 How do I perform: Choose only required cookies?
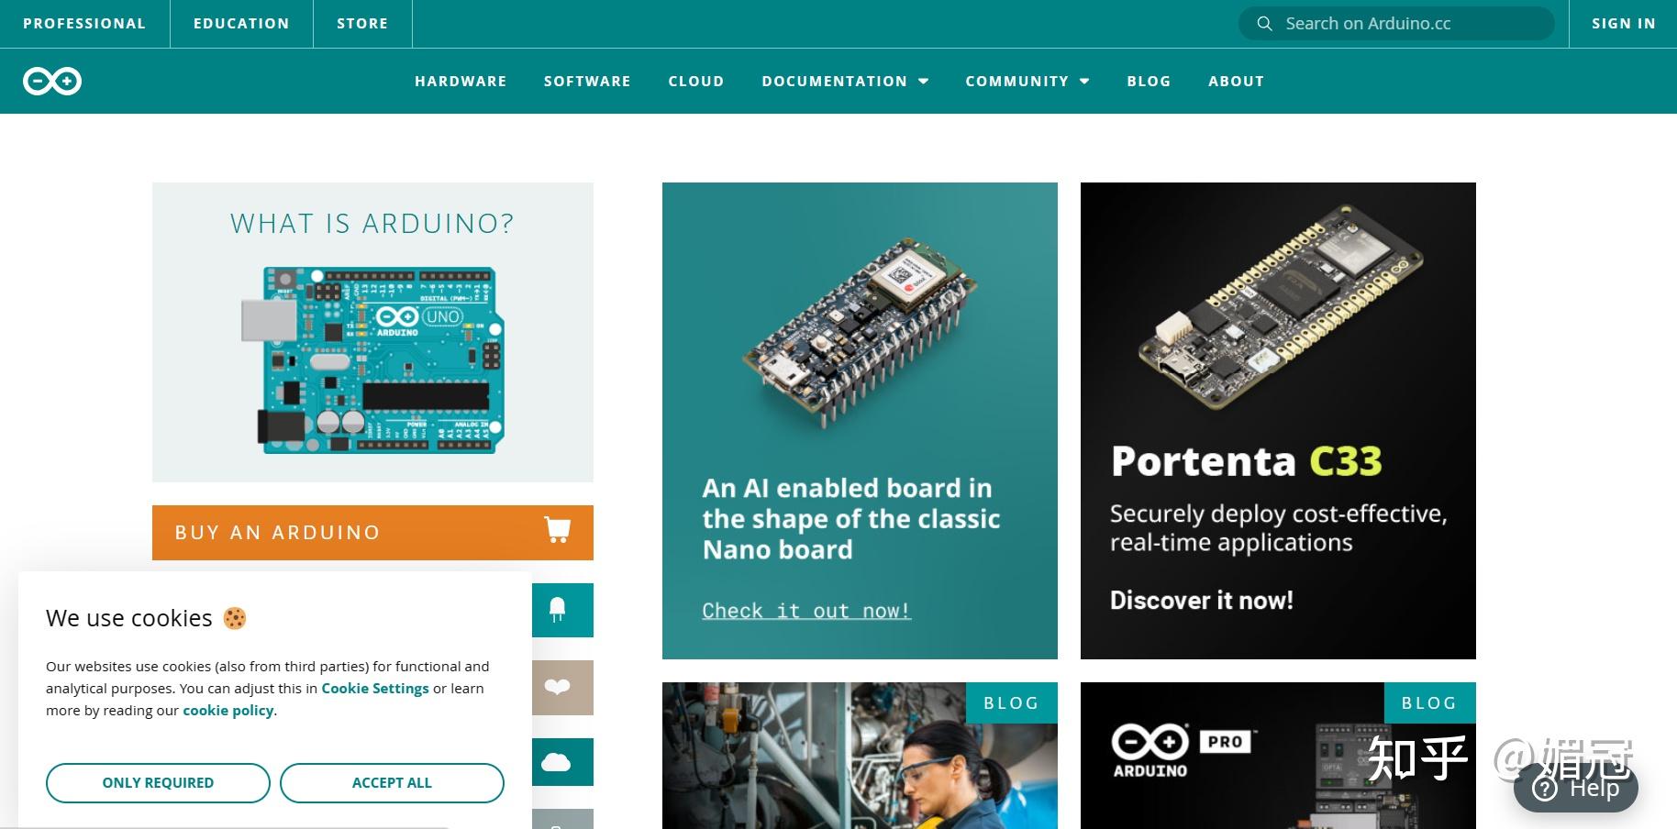pos(158,782)
